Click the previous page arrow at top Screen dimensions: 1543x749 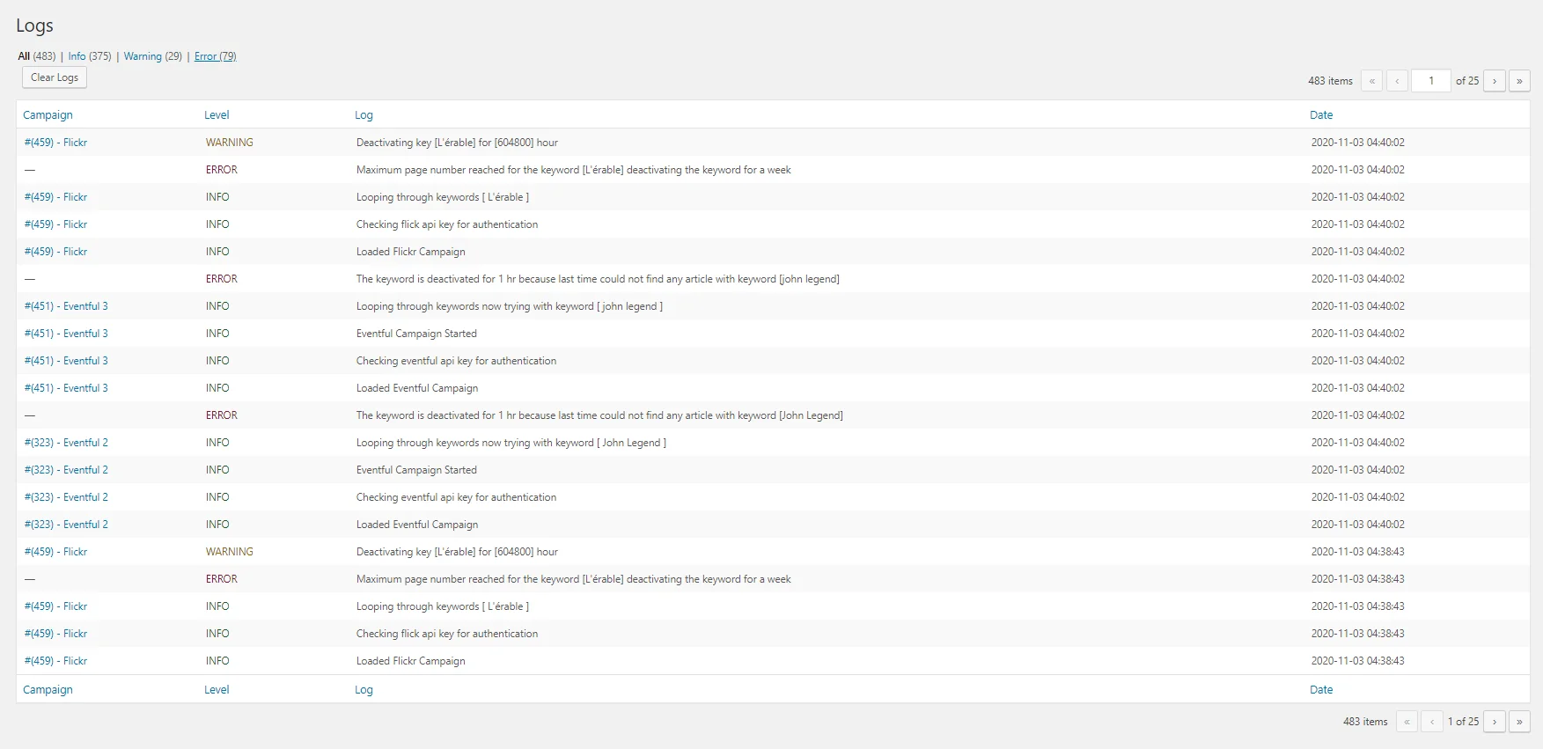click(1397, 80)
